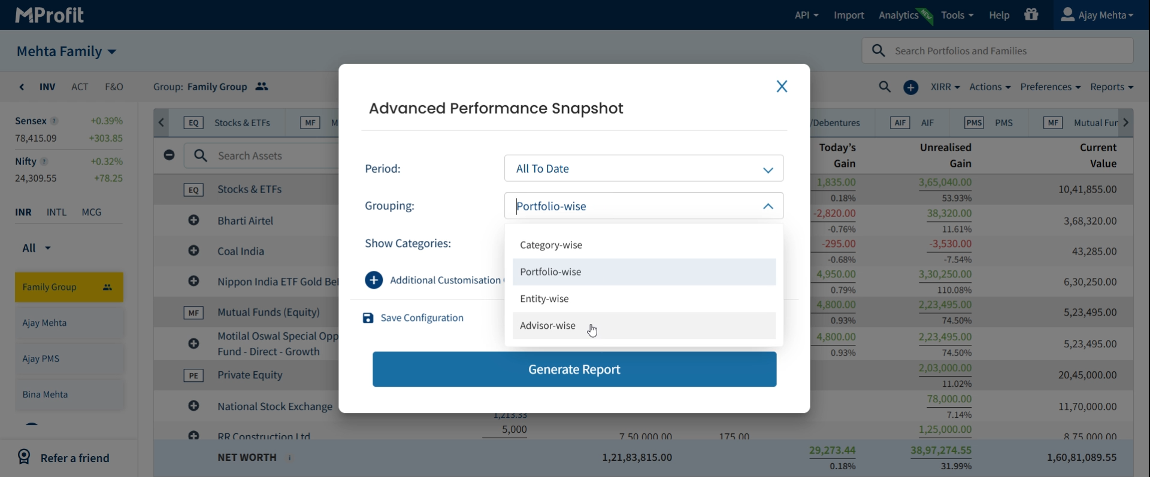Click the Additional Customisation plus icon

374,280
